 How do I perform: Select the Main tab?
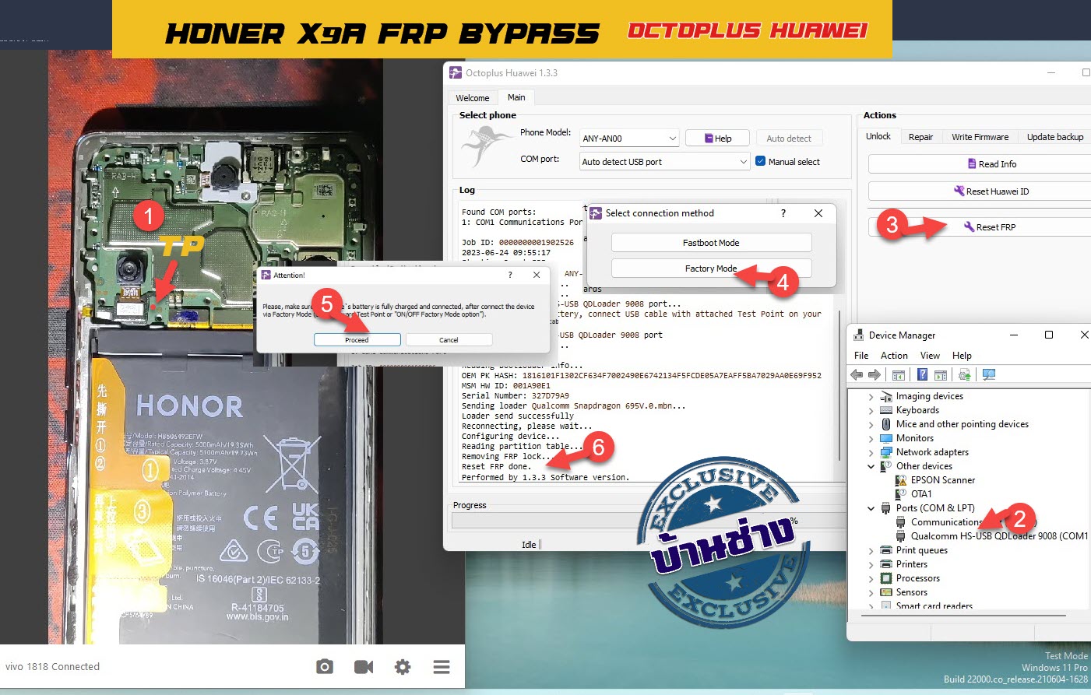(516, 97)
